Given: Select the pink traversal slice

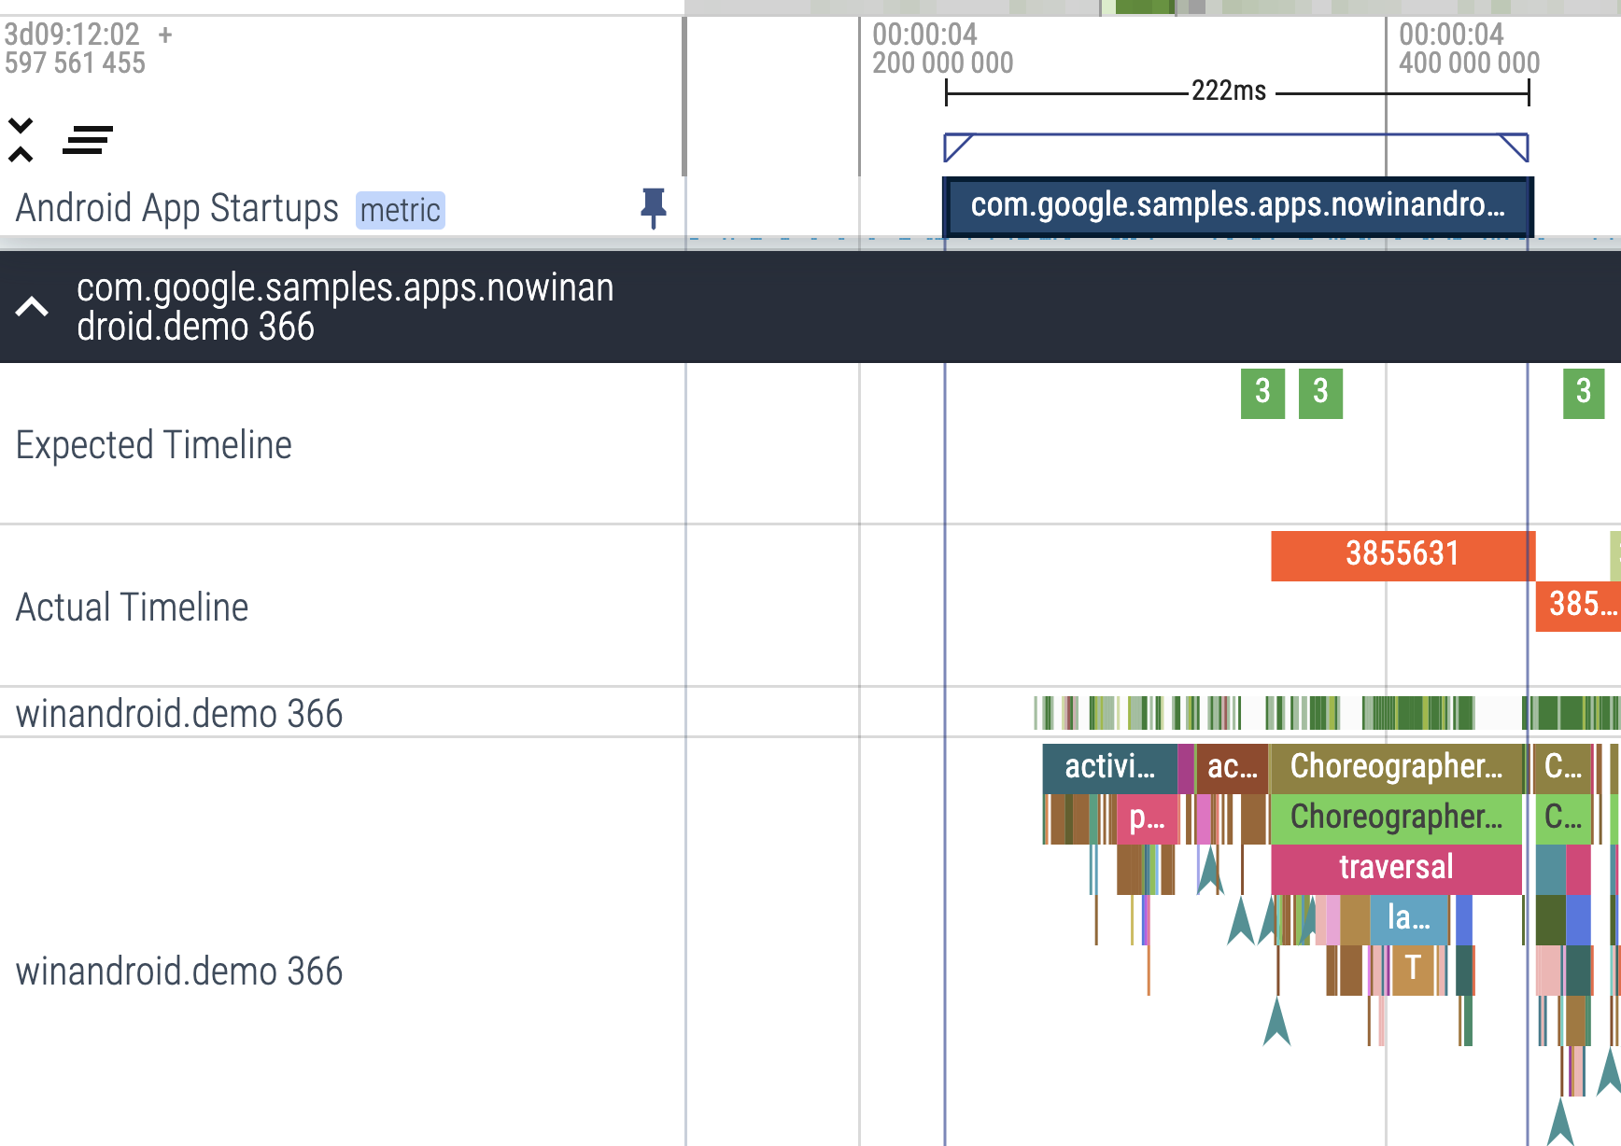Looking at the screenshot, I should click(1395, 868).
